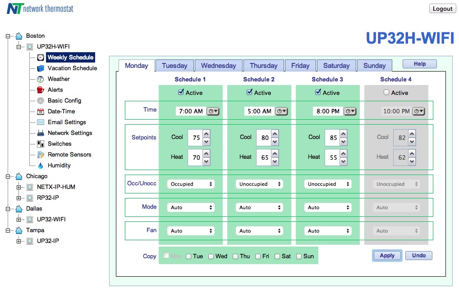Switch to the Sunday tab
This screenshot has width=459, height=292.
375,66
